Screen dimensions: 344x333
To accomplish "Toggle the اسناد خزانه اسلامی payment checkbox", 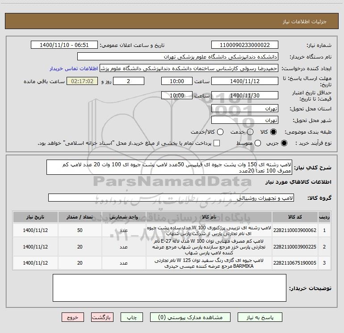I will click(x=217, y=143).
